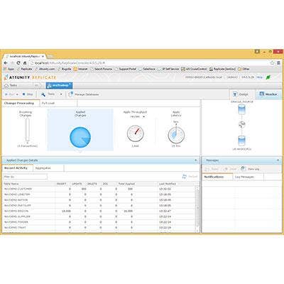Click the target database cylinder icon
Screen dimensions: 284x284
click(x=241, y=141)
